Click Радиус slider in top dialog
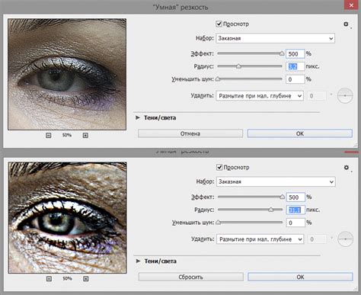361x295 pixels. click(x=250, y=66)
